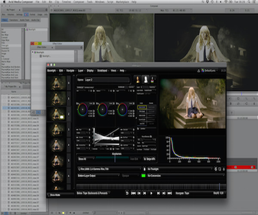Viewport: 258px width, 215px height.
Task: Select layer 5 thumbnail in Baselight strip
Action: pyautogui.click(x=56, y=160)
